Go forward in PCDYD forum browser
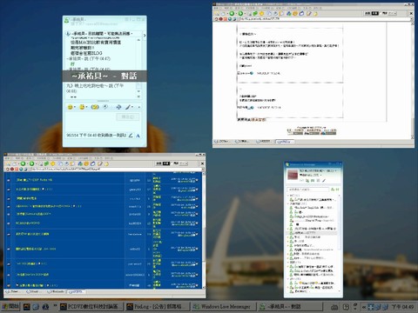Viewport: 418px width, 313px height. 32,163
